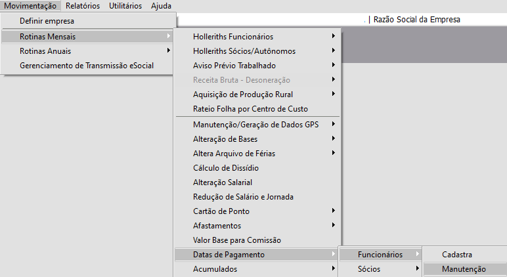Screen dimensions: 507x277
Task: Expand Holleriths Funcionários submenu
Action: point(233,37)
